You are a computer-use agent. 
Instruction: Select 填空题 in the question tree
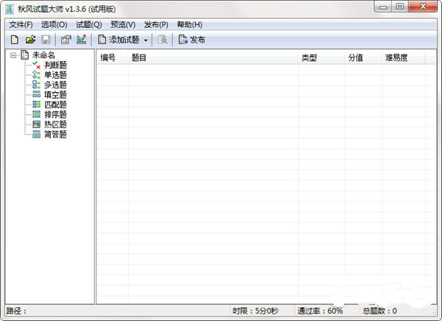coord(55,94)
